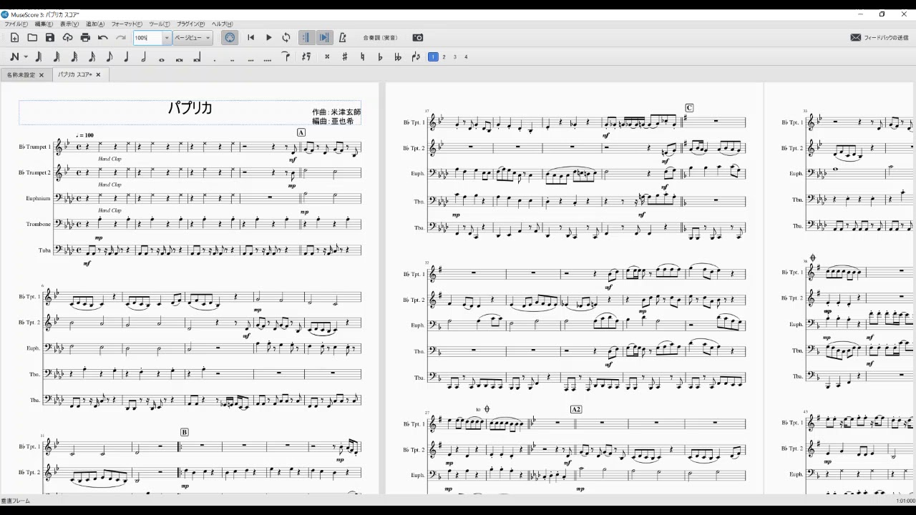Image resolution: width=916 pixels, height=515 pixels.
Task: Undo the last action
Action: click(103, 38)
